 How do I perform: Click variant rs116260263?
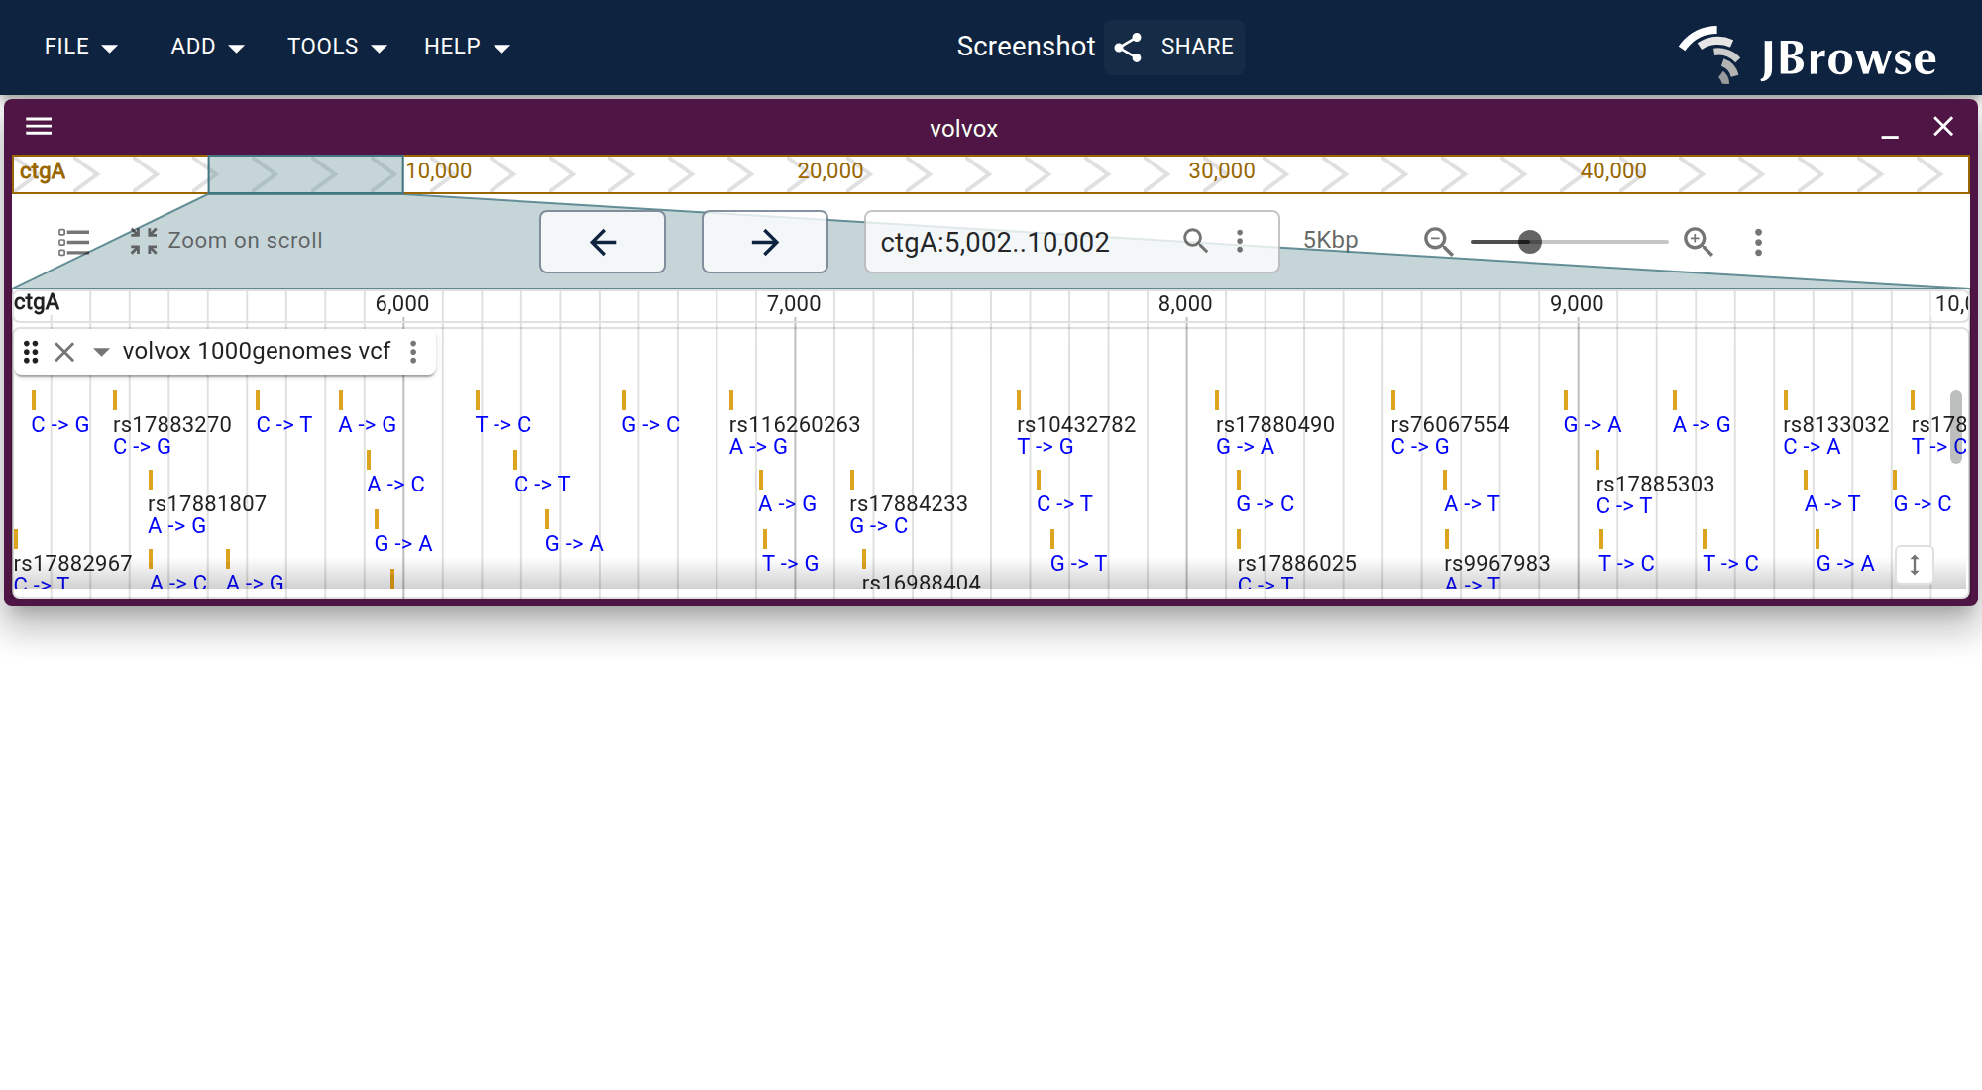point(795,424)
